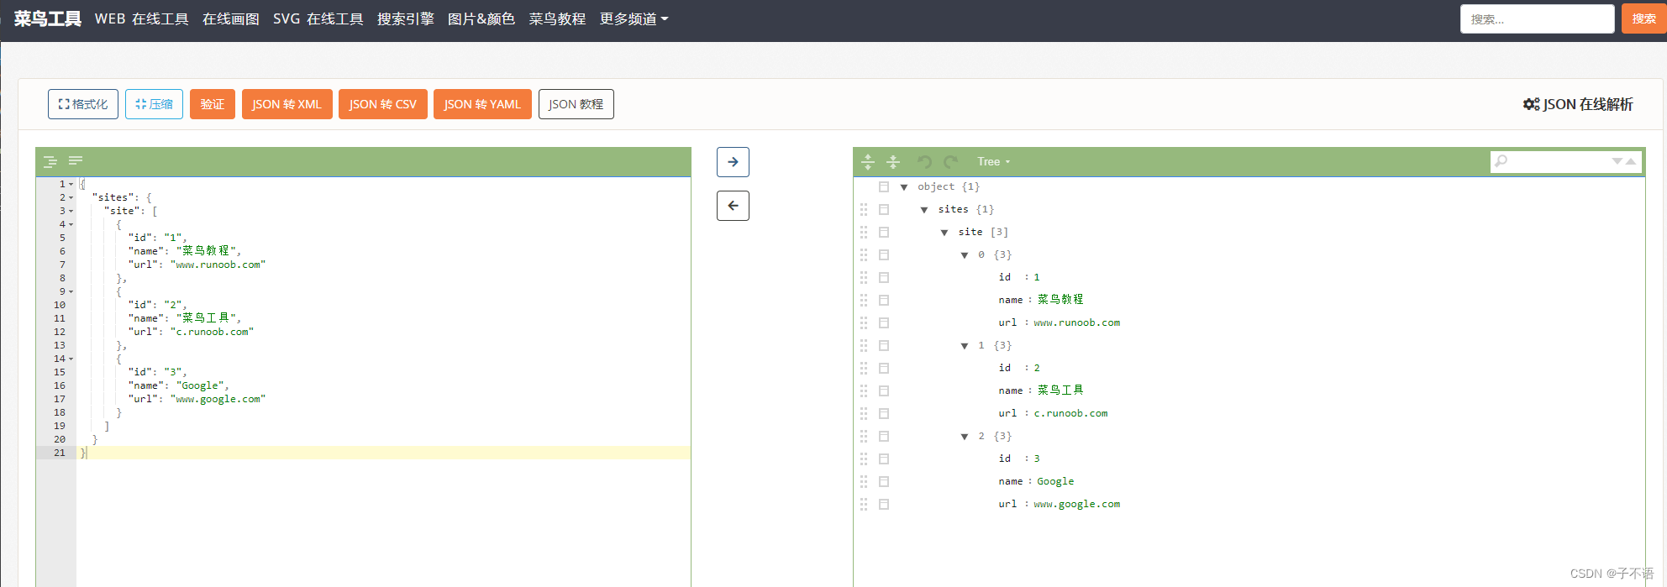Open the action menu box for url c.runoob.com
Viewport: 1667px width, 587px height.
coord(884,413)
